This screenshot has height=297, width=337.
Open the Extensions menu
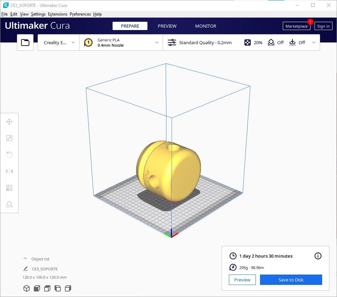click(58, 14)
